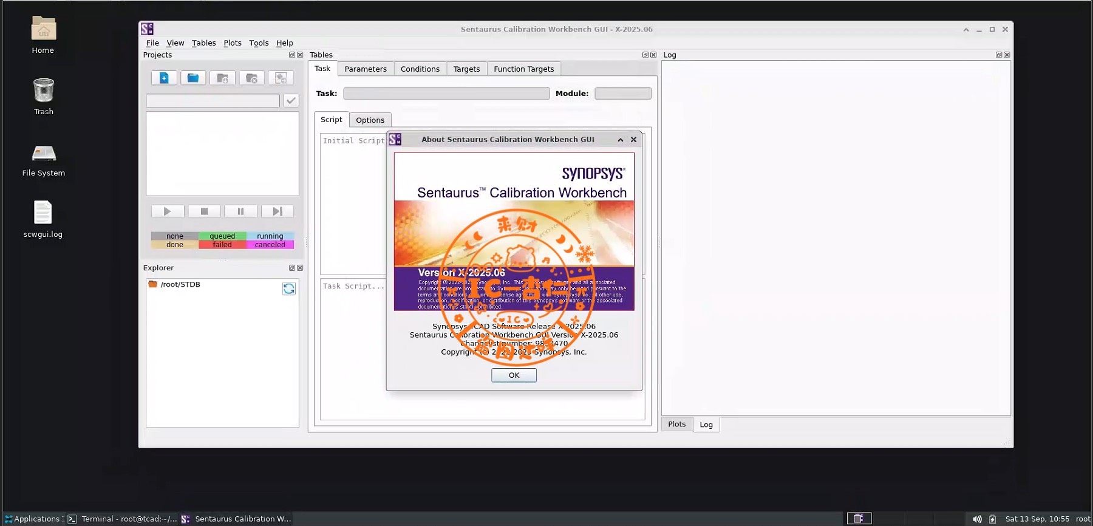Start the run with the play button
Viewport: 1093px width, 526px height.
(x=168, y=211)
